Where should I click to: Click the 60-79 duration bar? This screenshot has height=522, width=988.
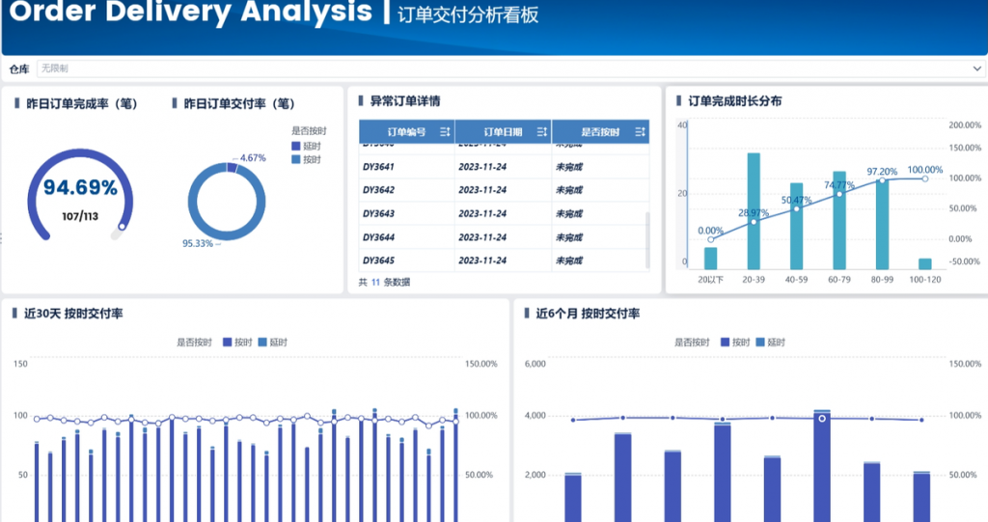839,221
